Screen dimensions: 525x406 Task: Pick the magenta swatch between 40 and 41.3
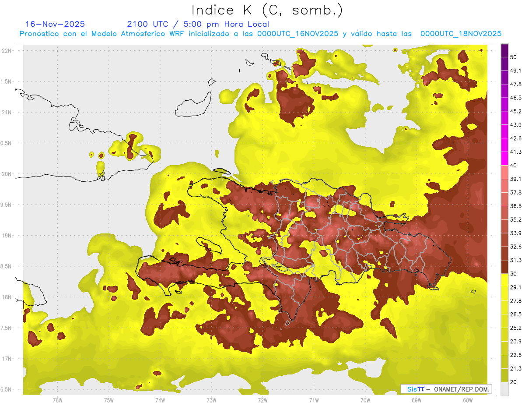(x=504, y=159)
